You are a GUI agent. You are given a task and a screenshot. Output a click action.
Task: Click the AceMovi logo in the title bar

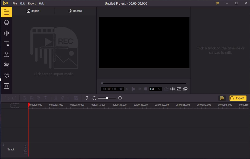6,3
